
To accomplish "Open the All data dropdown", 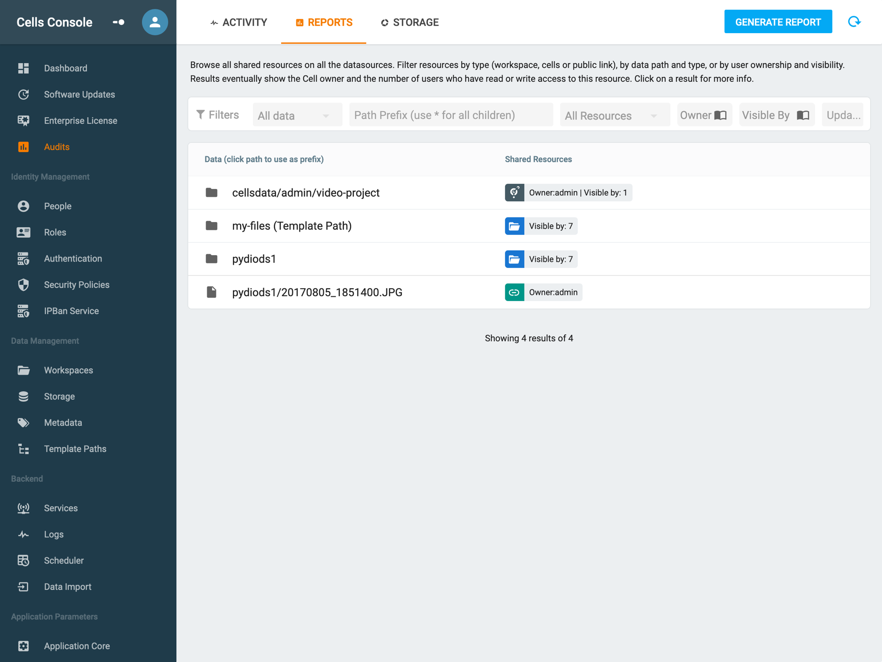I will click(298, 115).
